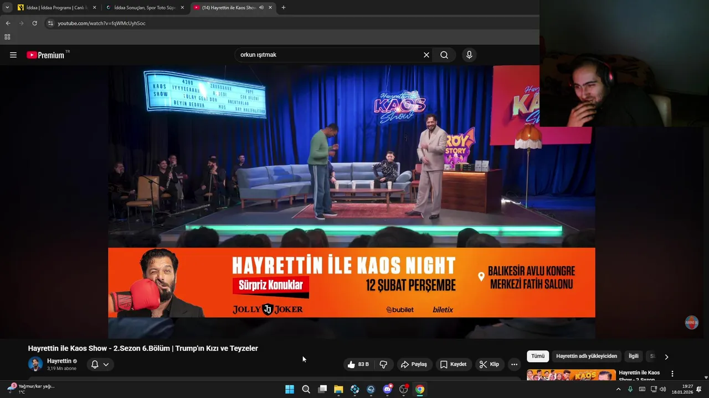
Task: View site information icon in address bar
Action: 50,23
